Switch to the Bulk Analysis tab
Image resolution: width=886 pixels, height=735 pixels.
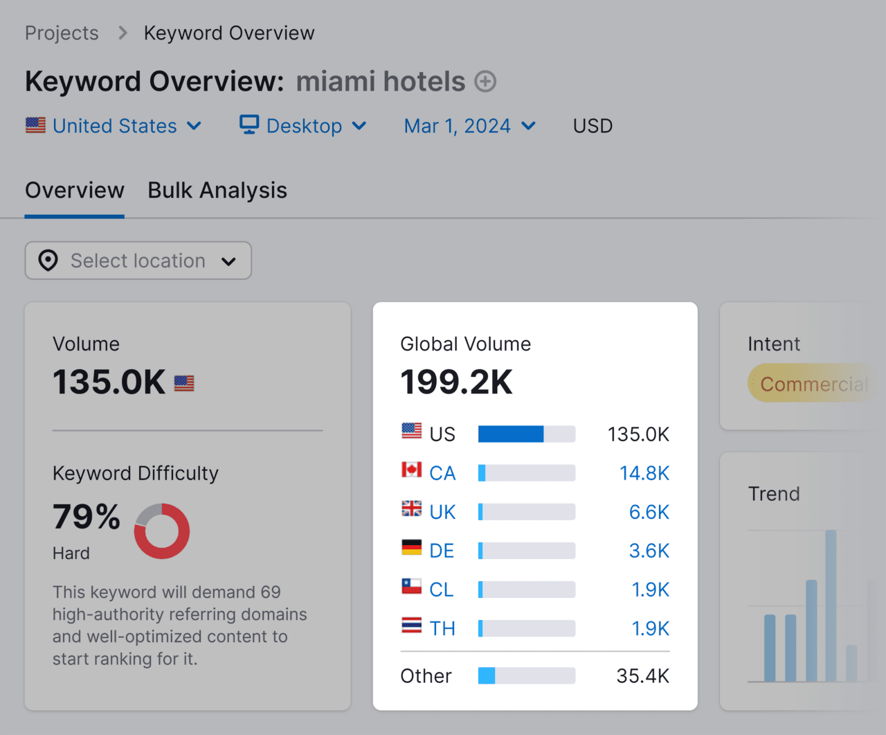[x=217, y=190]
